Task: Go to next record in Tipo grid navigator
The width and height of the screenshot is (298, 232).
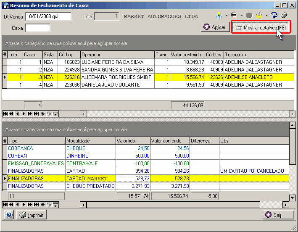Action: click(24, 205)
